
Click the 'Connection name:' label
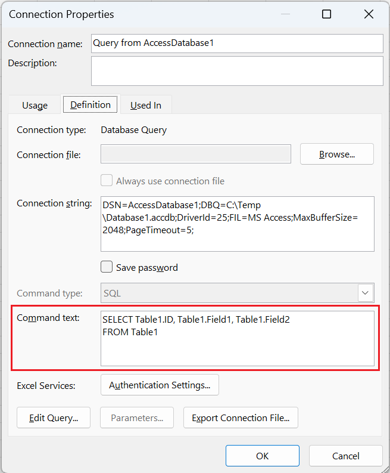pyautogui.click(x=45, y=44)
